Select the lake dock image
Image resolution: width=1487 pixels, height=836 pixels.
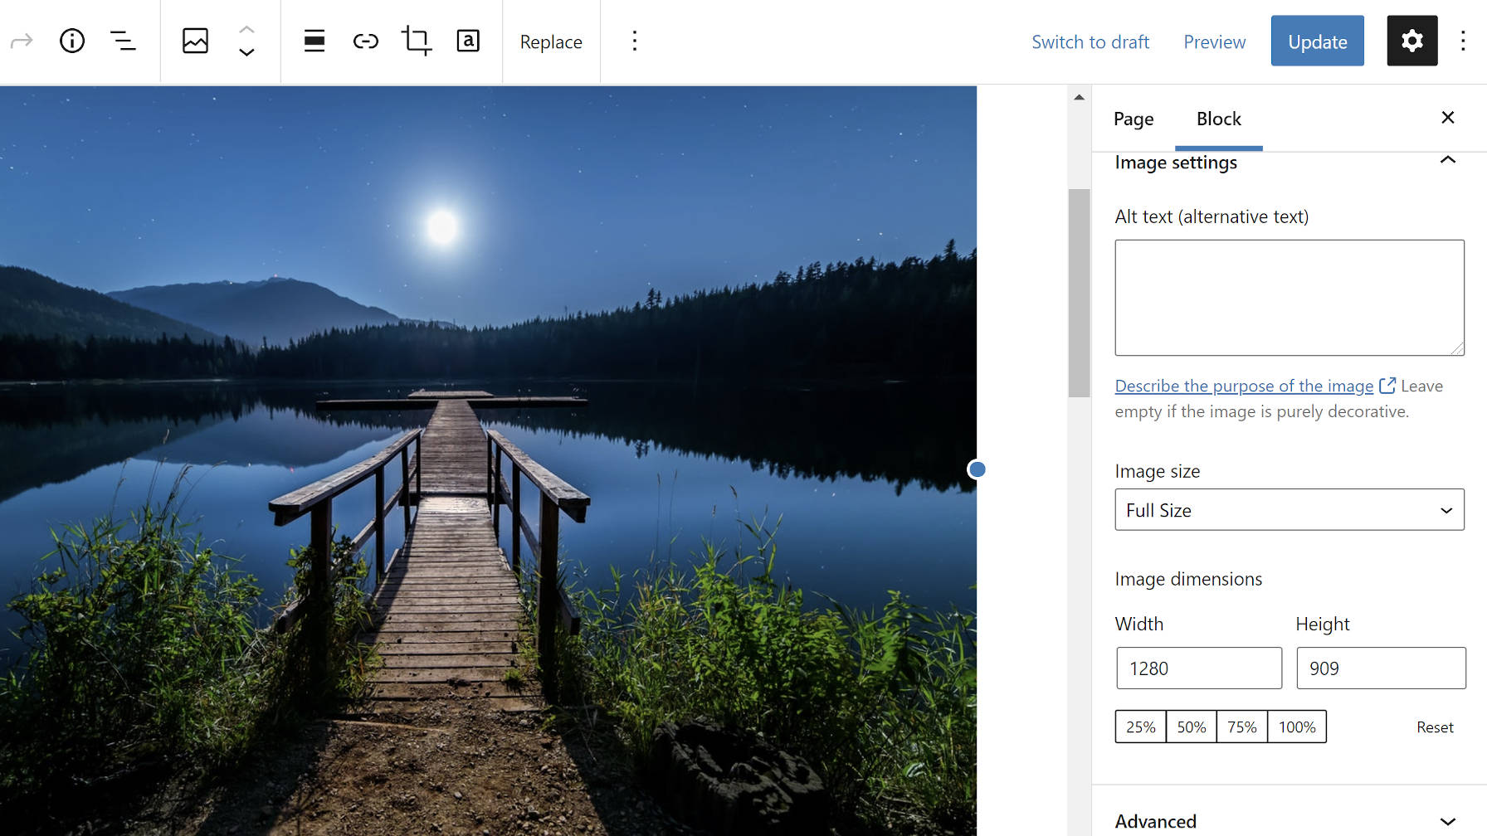488,461
